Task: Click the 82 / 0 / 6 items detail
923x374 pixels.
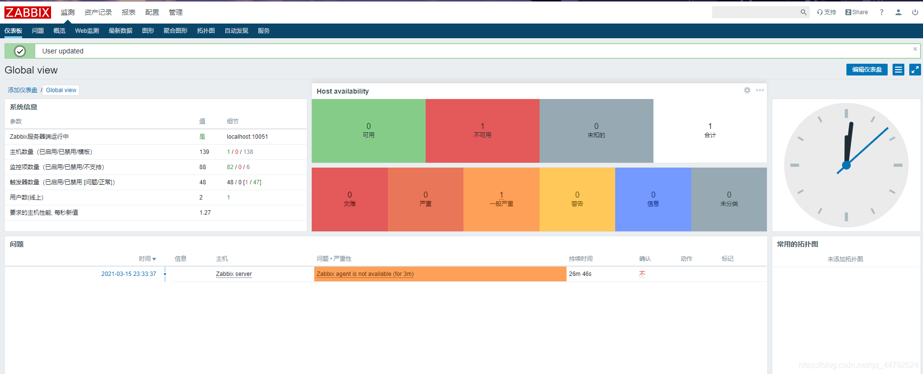Action: (x=238, y=167)
